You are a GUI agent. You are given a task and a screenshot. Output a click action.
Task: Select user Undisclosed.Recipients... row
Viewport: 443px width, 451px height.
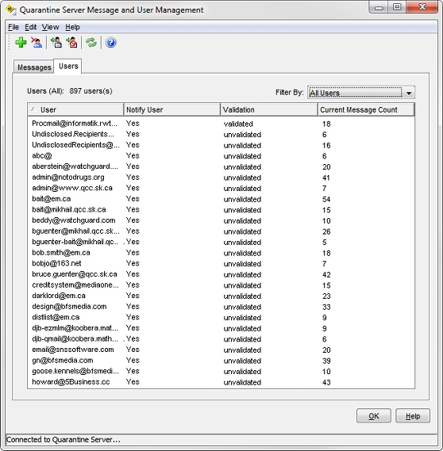coord(221,134)
